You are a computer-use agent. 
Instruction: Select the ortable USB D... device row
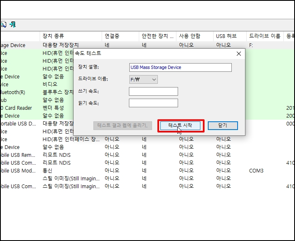click(18, 124)
